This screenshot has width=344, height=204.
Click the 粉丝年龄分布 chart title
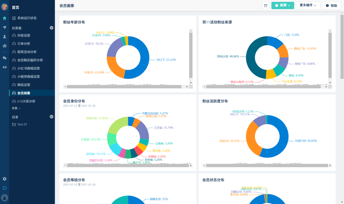[x=74, y=22]
